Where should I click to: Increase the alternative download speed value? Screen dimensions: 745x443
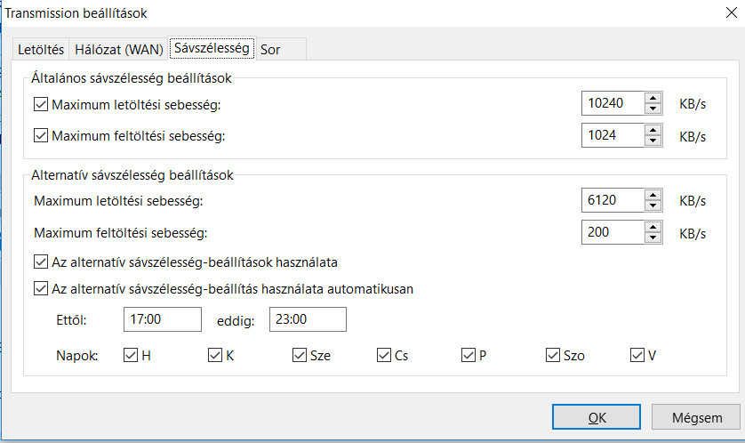click(x=653, y=195)
